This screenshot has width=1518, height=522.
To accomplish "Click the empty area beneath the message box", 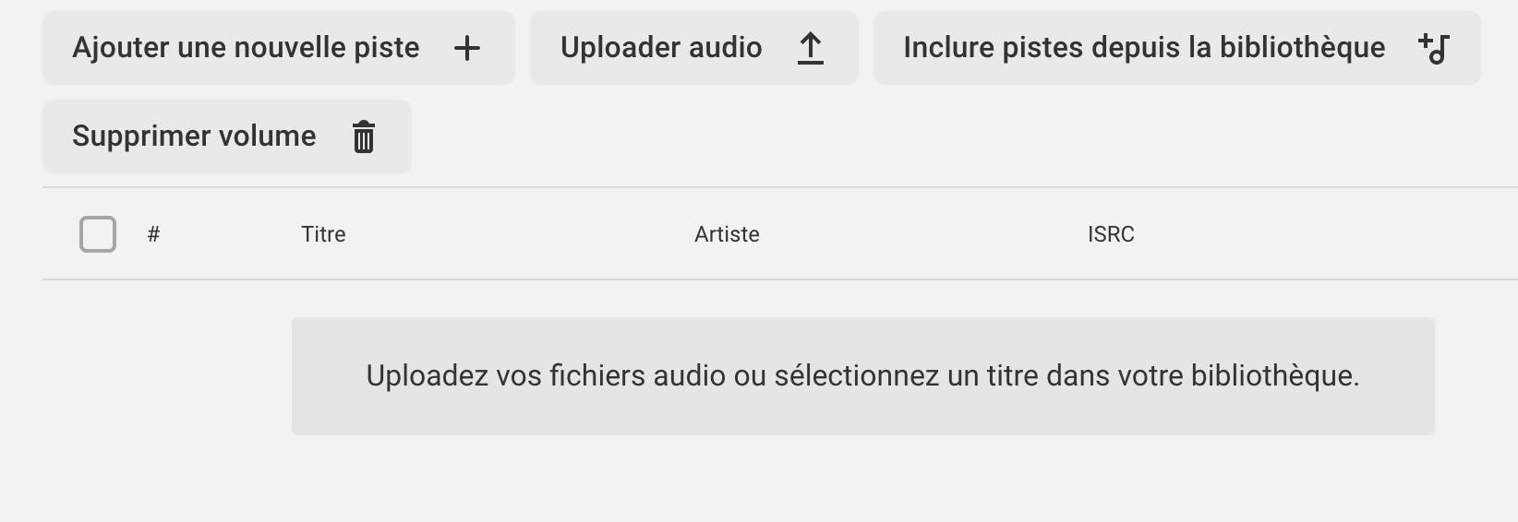I will pos(863,480).
